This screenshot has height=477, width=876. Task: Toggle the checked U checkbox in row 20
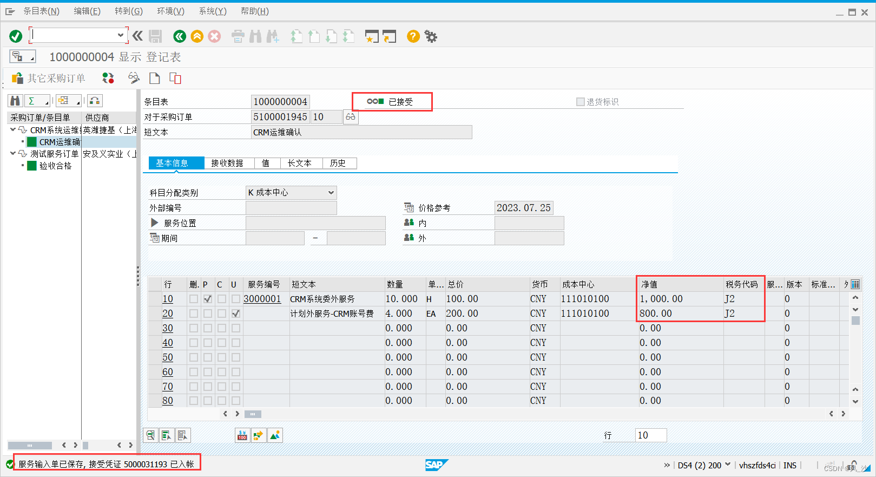click(x=236, y=313)
